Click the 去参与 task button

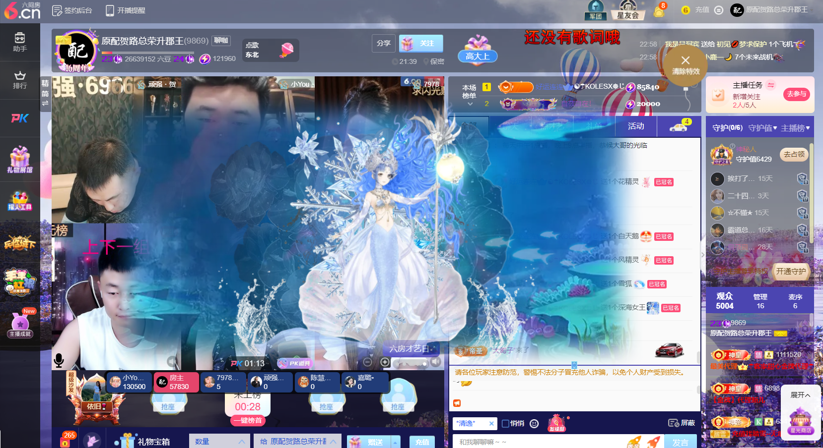pyautogui.click(x=797, y=94)
